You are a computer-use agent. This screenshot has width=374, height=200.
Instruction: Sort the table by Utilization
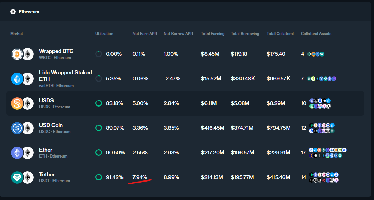pos(104,33)
